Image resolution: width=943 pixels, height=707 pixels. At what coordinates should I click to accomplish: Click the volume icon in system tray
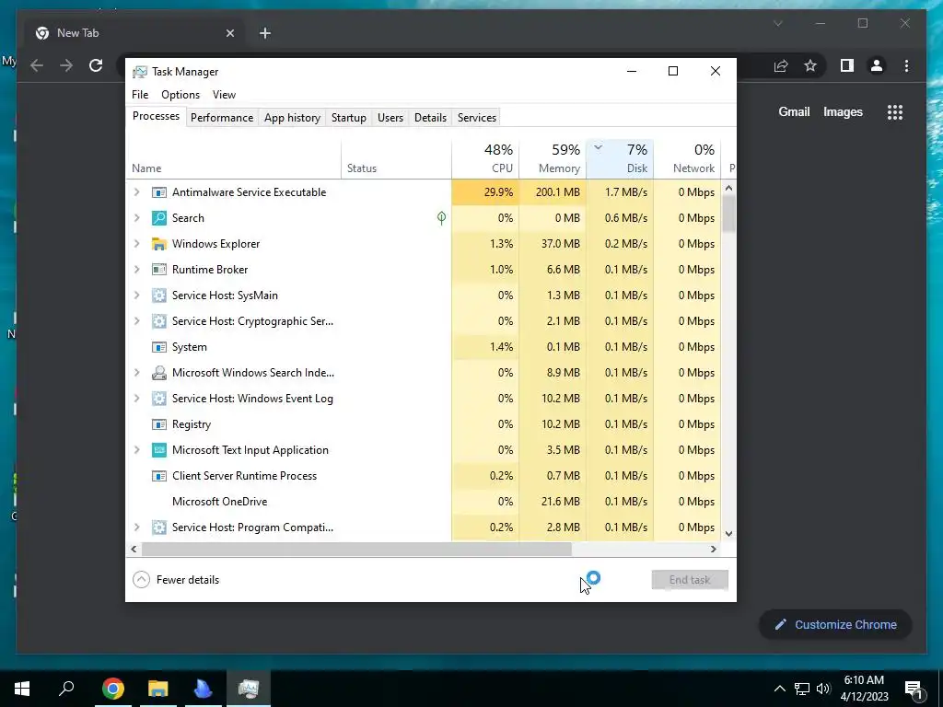823,689
